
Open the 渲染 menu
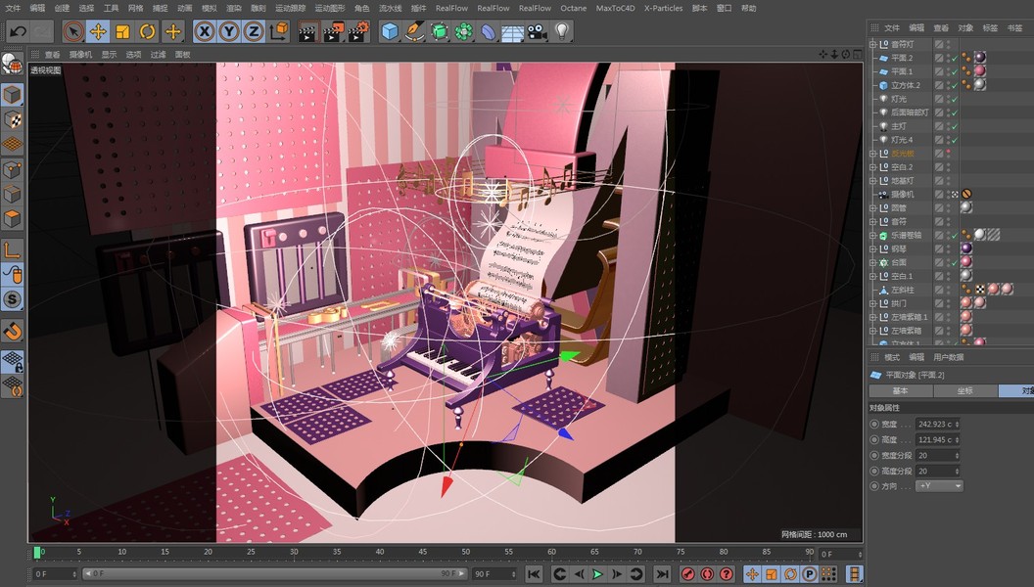[234, 8]
